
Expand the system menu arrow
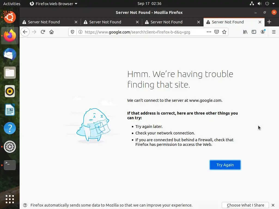(x=274, y=4)
